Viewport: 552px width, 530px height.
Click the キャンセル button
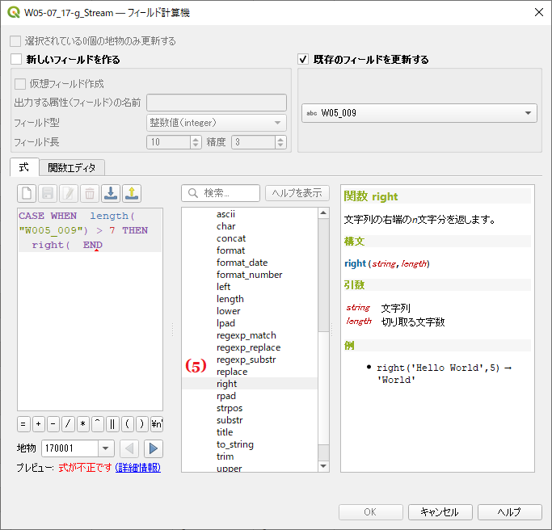pyautogui.click(x=440, y=512)
